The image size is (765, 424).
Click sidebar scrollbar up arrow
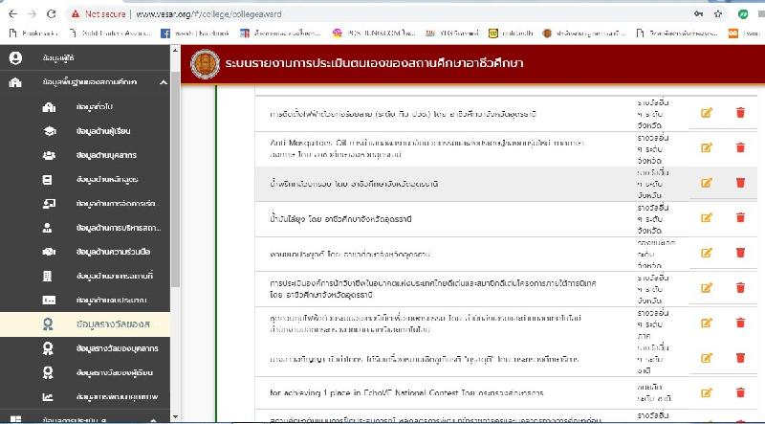click(175, 50)
